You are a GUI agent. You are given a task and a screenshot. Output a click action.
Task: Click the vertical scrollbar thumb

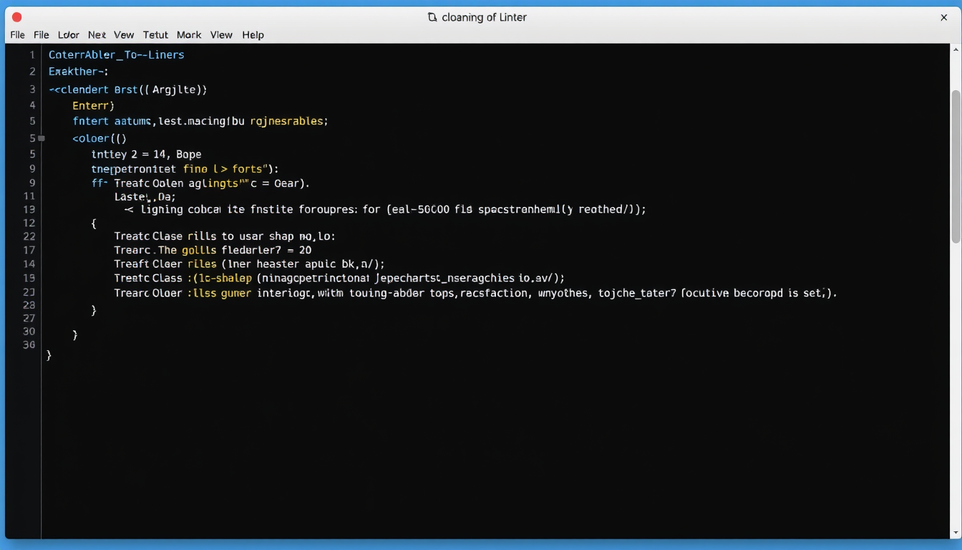coord(956,166)
